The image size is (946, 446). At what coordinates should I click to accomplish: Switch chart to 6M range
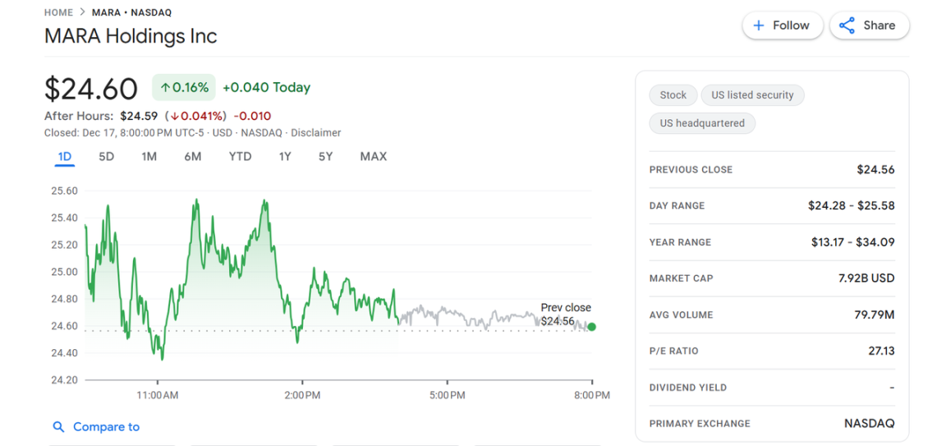192,157
